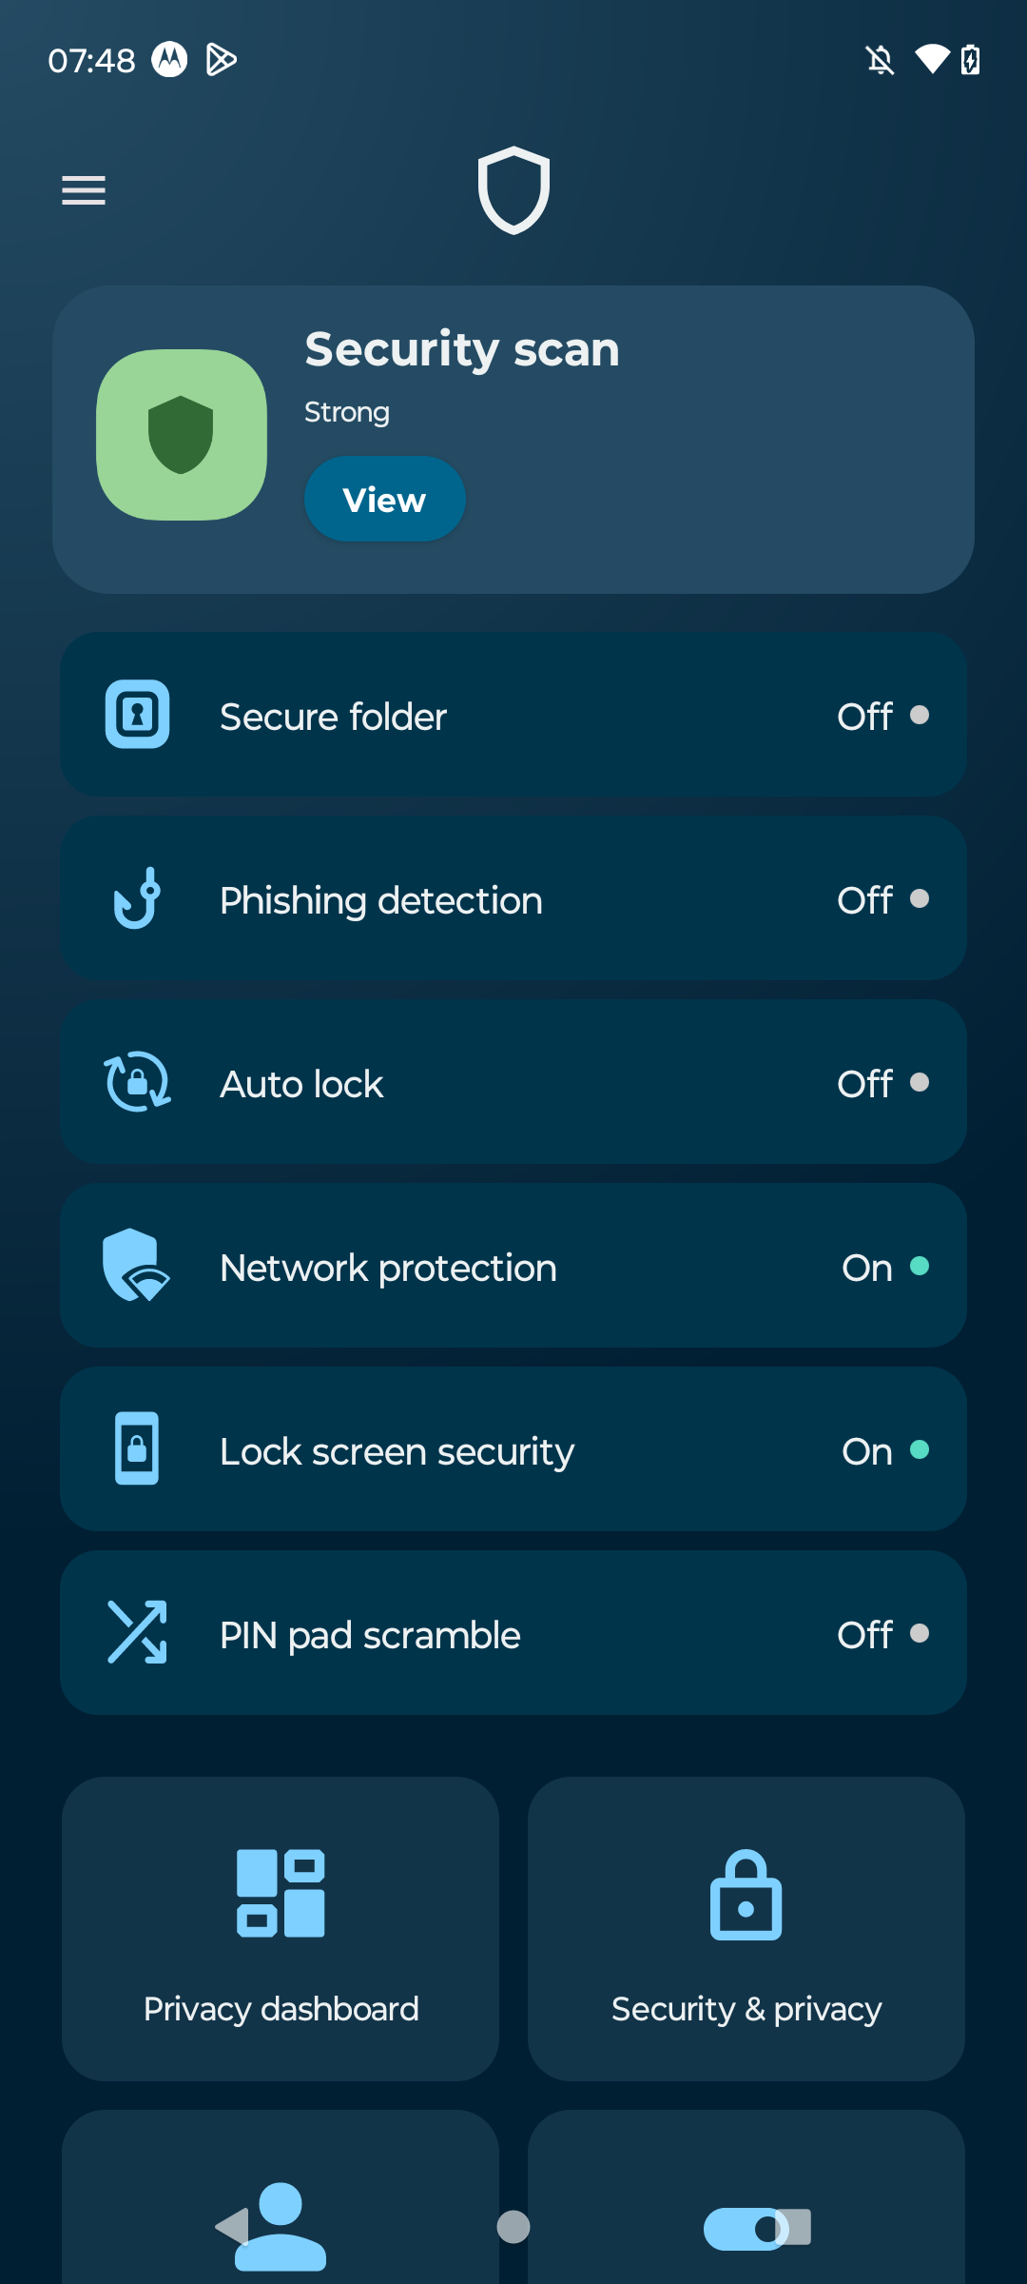Open the PIN pad scramble row
This screenshot has width=1027, height=2284.
(x=513, y=1633)
